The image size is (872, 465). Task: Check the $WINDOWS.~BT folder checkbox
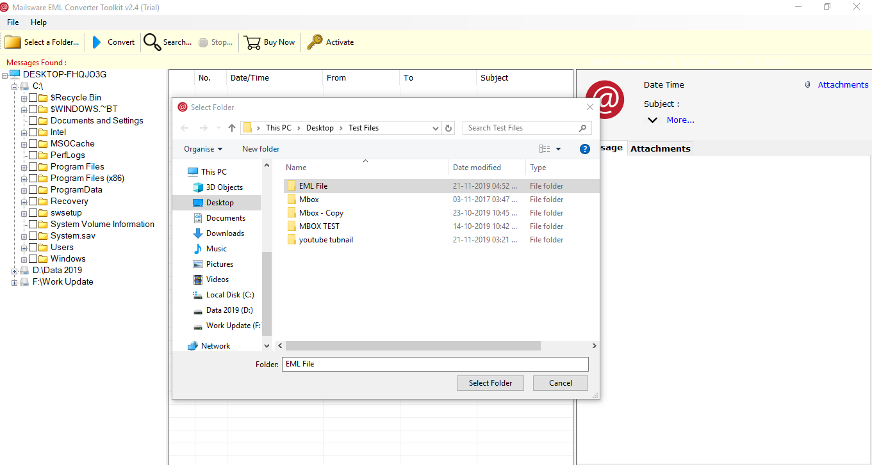[33, 109]
